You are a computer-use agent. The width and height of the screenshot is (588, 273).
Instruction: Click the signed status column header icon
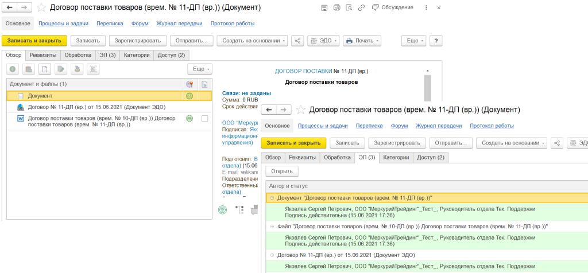point(189,84)
